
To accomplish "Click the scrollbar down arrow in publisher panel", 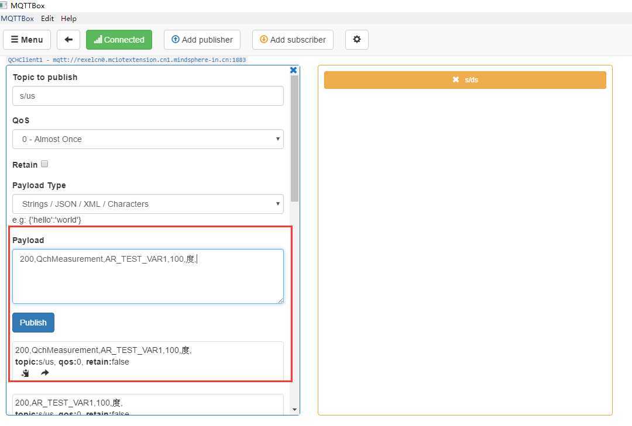I will coord(294,410).
